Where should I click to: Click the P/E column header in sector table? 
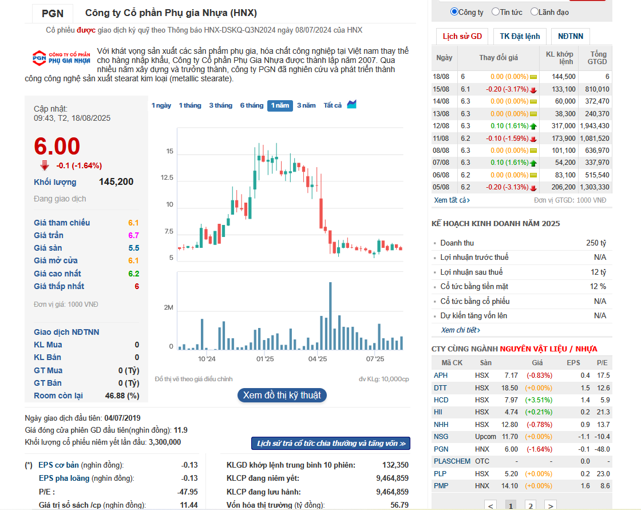click(602, 363)
